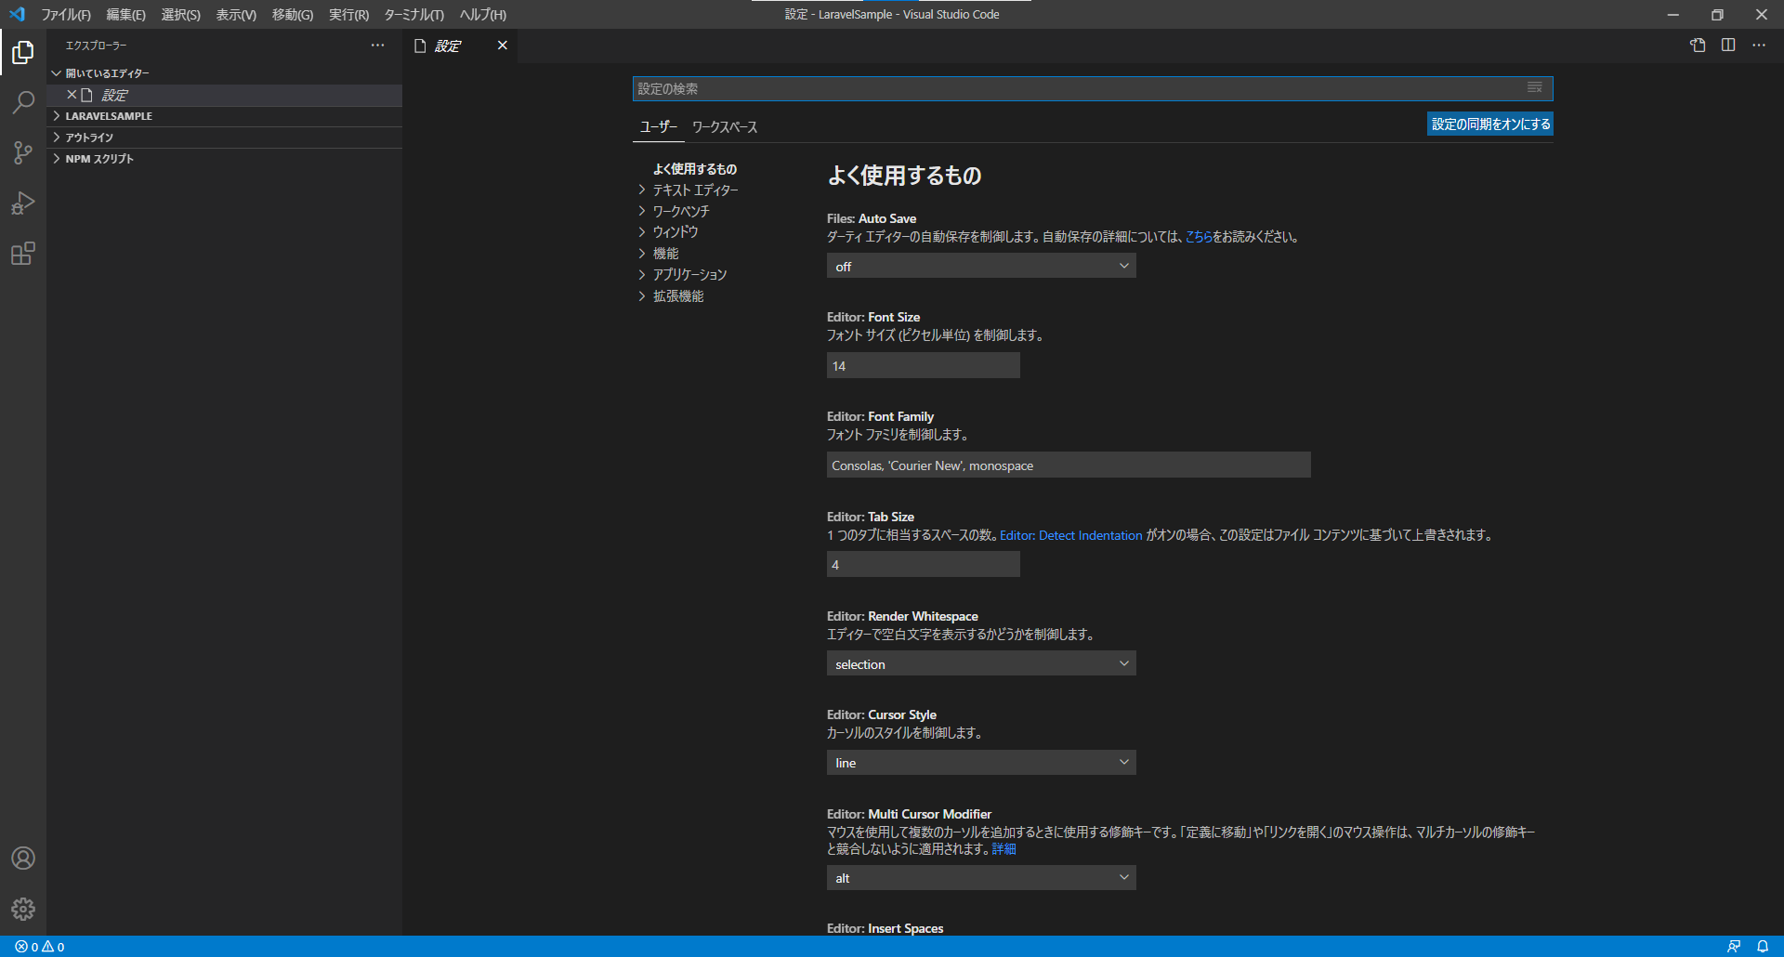Image resolution: width=1784 pixels, height=957 pixels.
Task: Open the ターミナル(T) menu
Action: 413,15
